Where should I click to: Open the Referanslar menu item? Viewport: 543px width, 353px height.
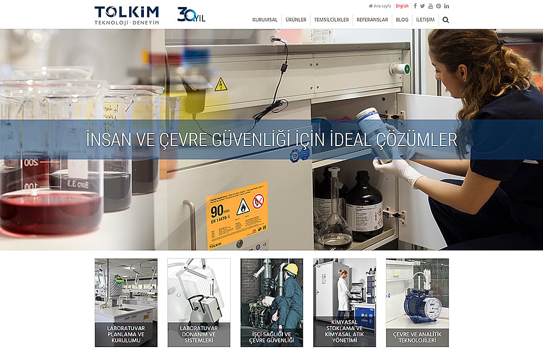[372, 20]
